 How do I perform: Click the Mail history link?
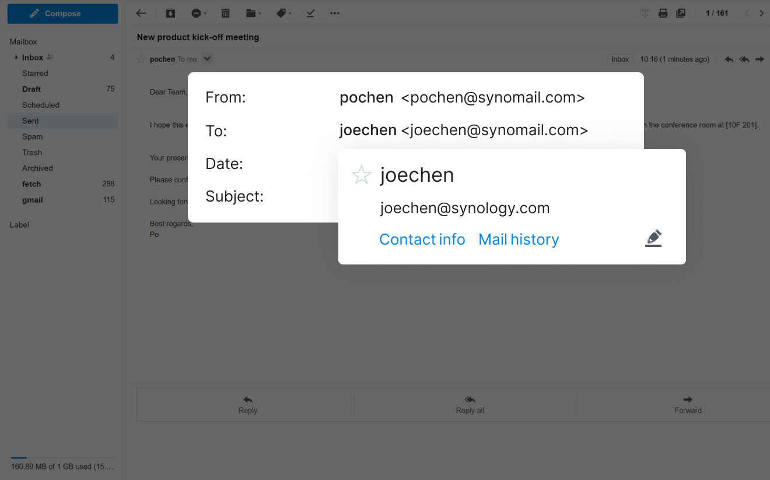[x=519, y=239]
